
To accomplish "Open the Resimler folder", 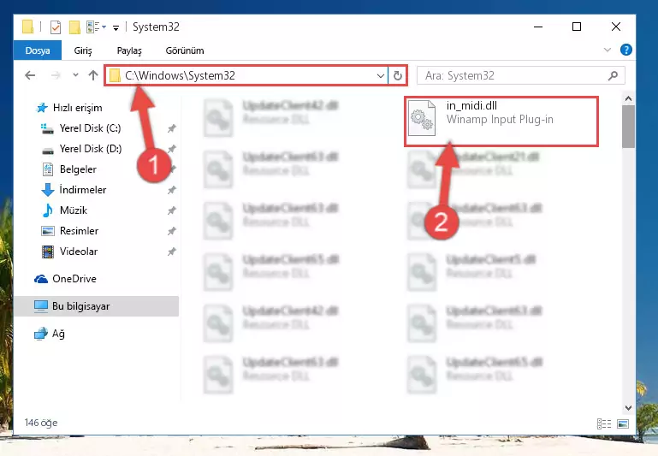I will click(x=79, y=231).
